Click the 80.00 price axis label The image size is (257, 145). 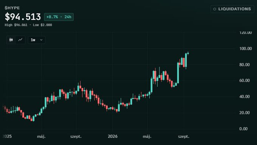pos(245,65)
